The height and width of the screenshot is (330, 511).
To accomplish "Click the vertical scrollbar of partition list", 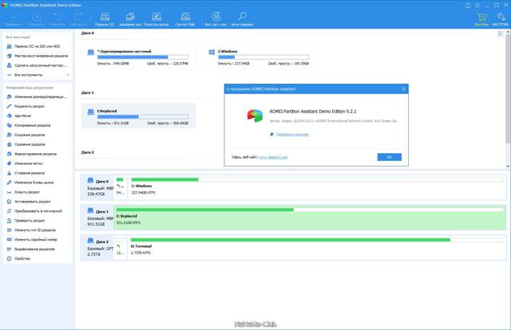I will point(508,88).
